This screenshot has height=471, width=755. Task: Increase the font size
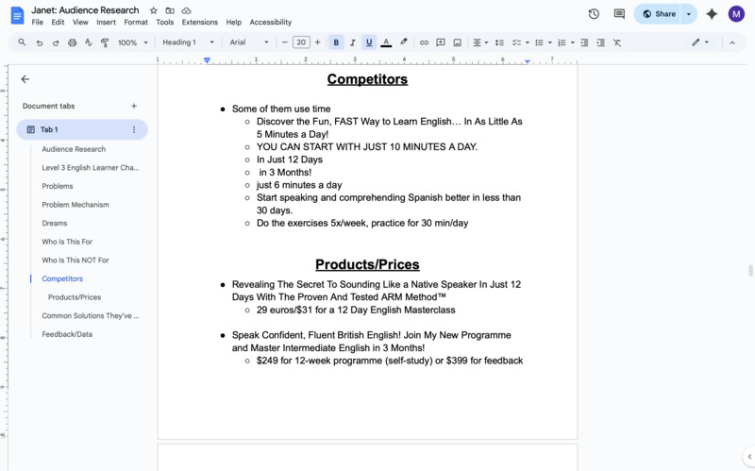point(317,42)
